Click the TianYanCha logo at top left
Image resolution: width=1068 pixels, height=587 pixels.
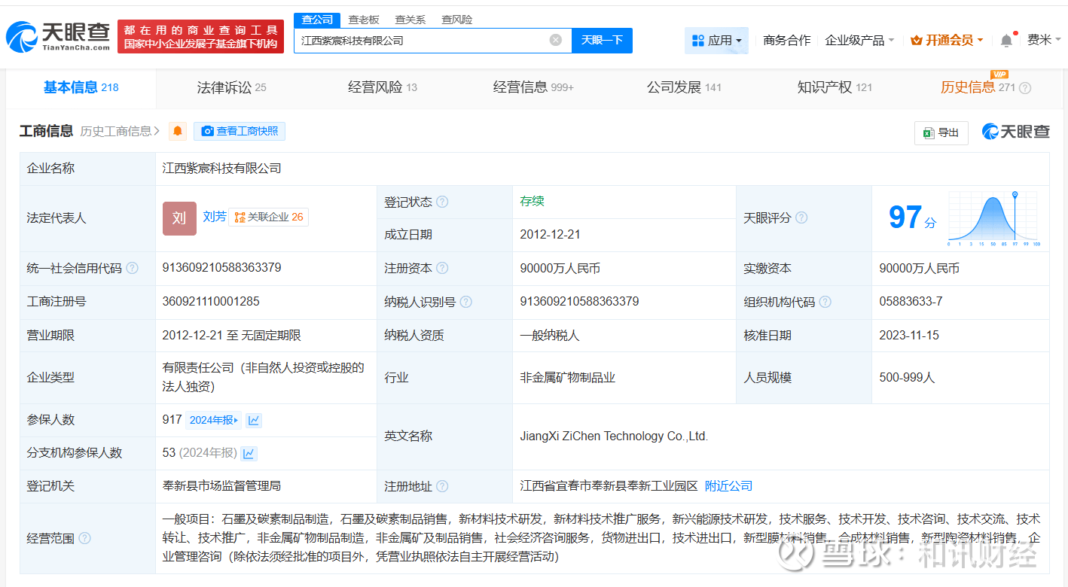click(x=57, y=36)
